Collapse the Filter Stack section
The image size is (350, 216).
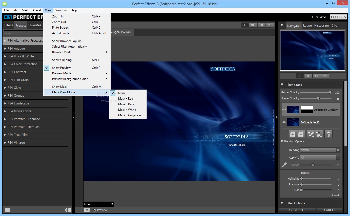[282, 85]
